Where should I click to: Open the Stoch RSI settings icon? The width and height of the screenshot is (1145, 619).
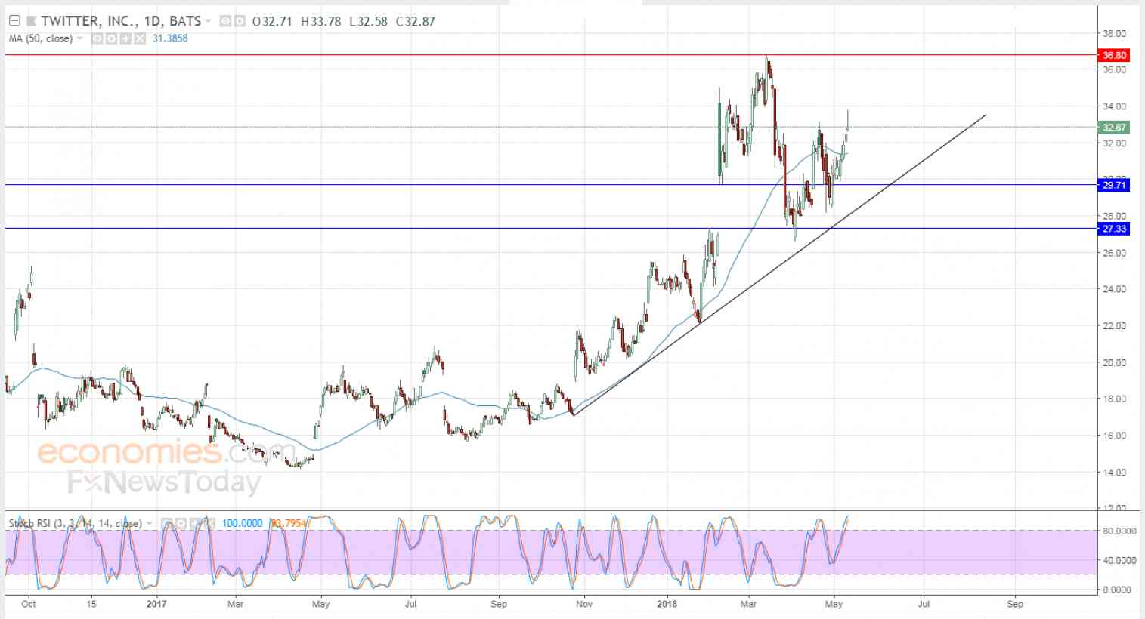click(181, 523)
